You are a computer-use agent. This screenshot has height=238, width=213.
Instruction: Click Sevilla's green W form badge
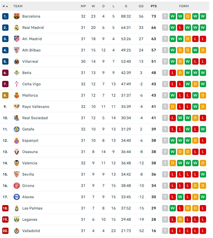203,174
